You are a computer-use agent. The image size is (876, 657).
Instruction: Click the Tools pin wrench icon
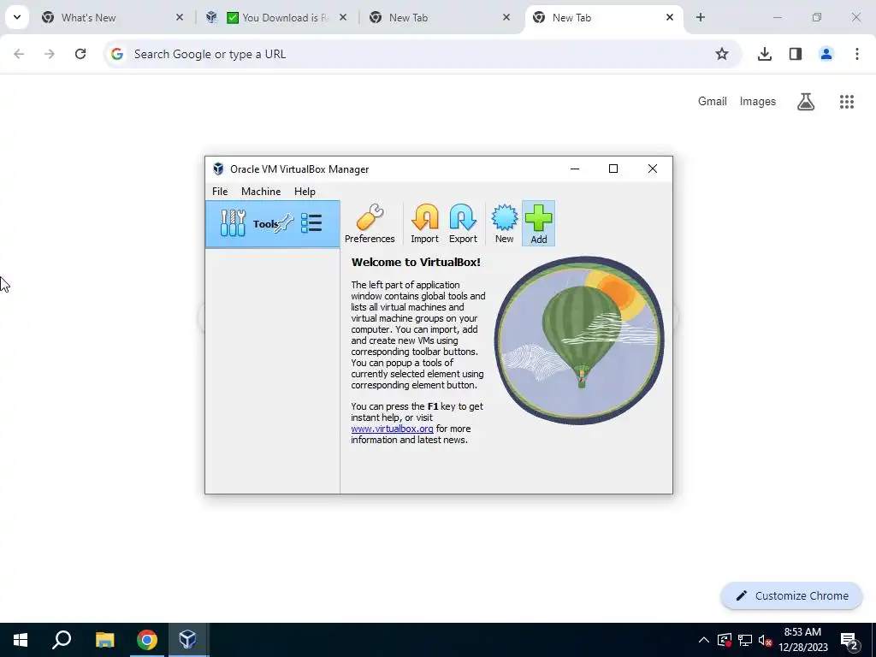[284, 223]
